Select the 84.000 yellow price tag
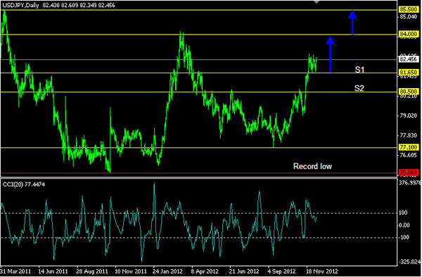Image resolution: width=422 pixels, height=277 pixels. tap(409, 34)
